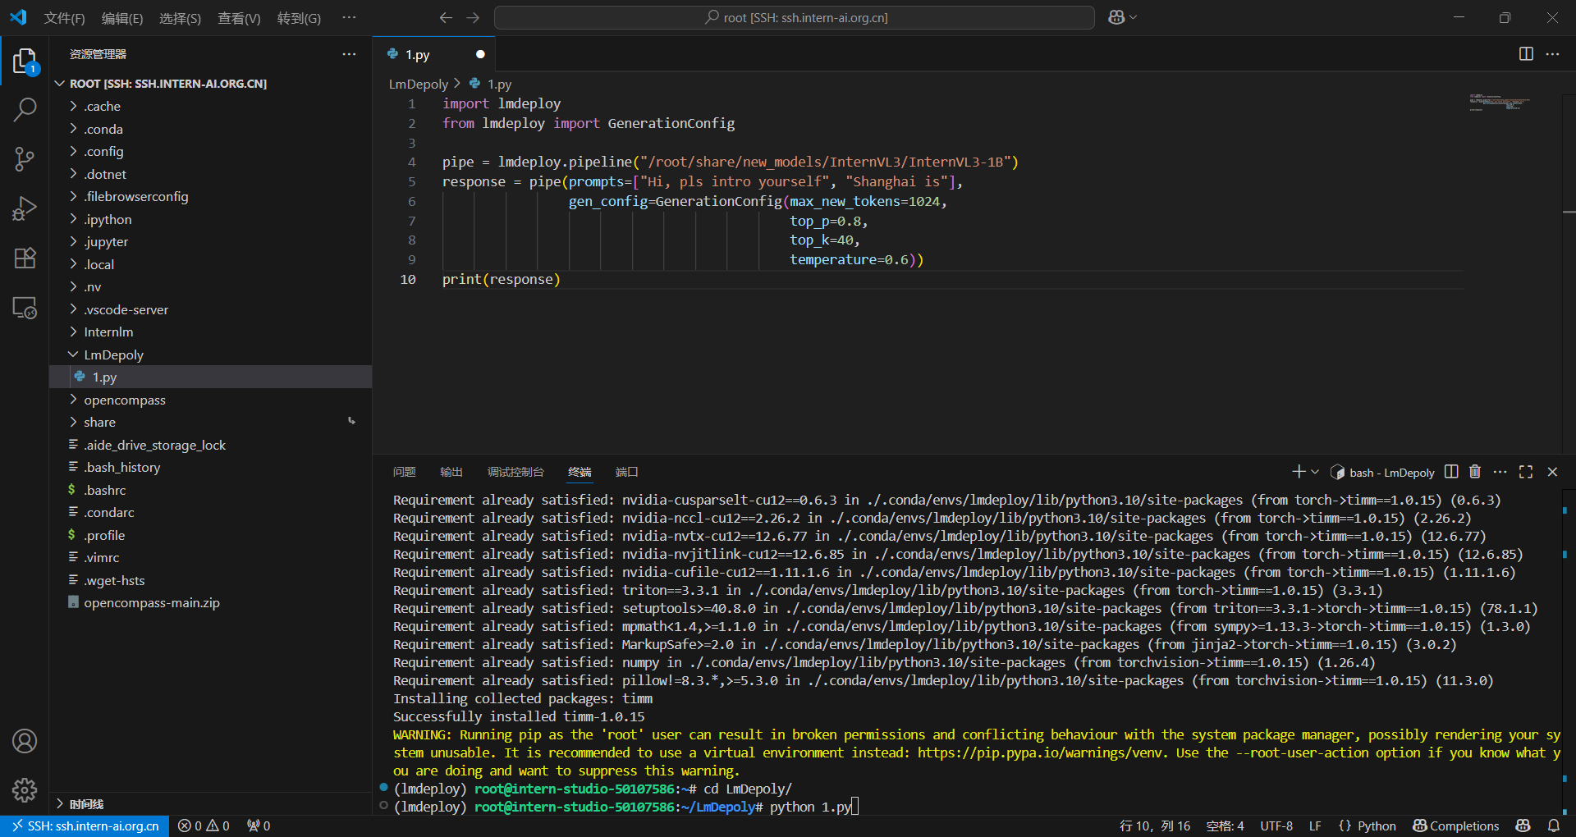Collapse the ROOT workspace section
Image resolution: width=1576 pixels, height=837 pixels.
coord(210,84)
